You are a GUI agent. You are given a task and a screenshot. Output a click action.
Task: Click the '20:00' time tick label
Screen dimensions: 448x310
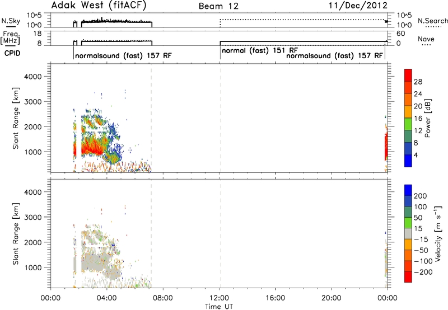pos(332,298)
